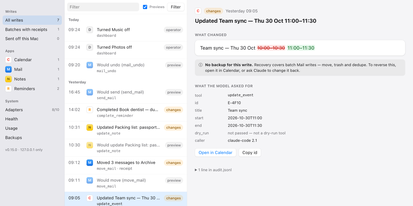The width and height of the screenshot is (413, 206).
Task: Toggle the Previews checkbox
Action: (145, 7)
